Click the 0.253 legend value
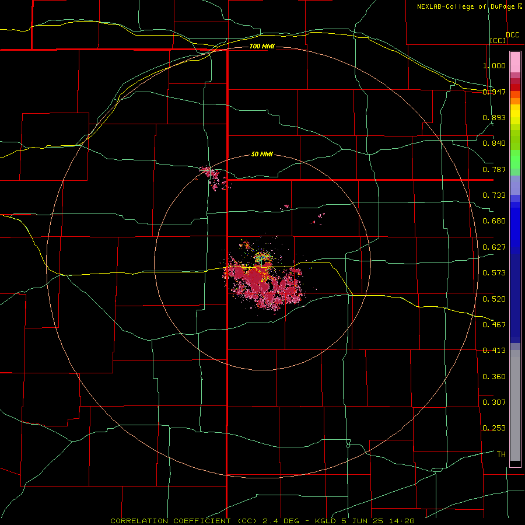525x525 pixels. tap(494, 428)
